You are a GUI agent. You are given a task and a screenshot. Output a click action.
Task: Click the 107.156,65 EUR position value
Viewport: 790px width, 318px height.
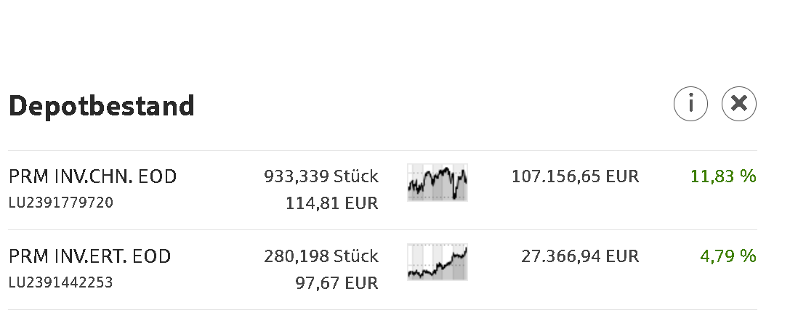coord(575,176)
